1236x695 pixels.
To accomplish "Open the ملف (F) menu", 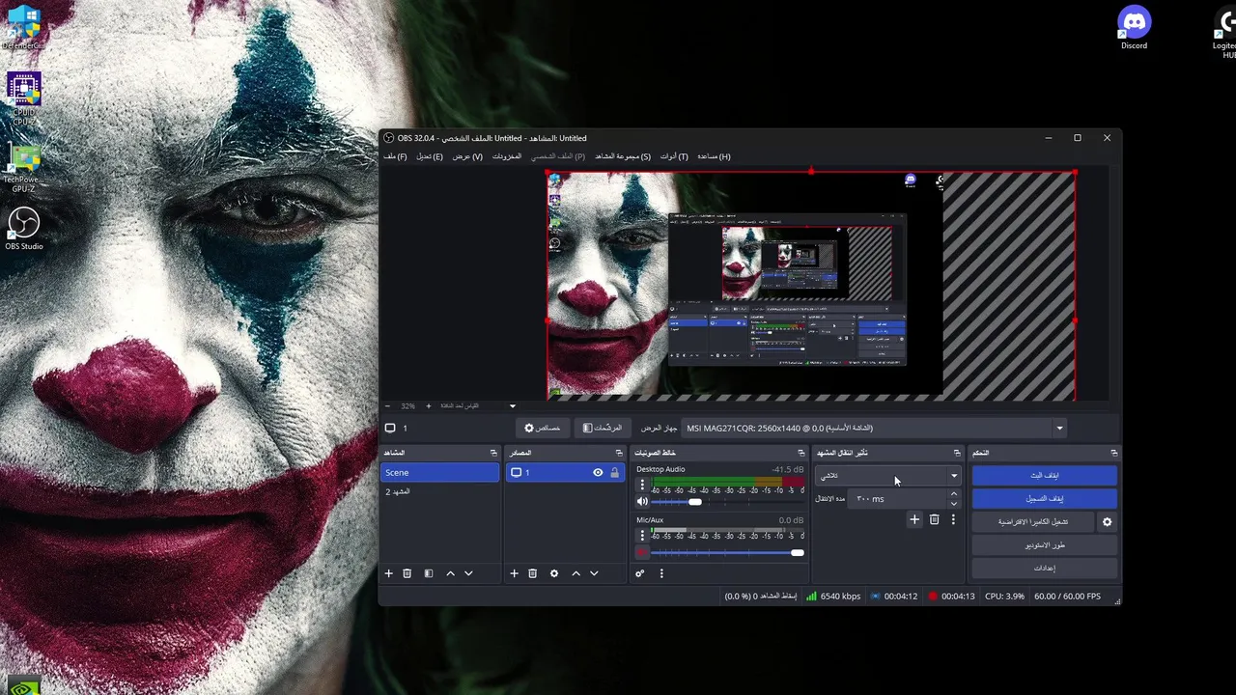I will tap(395, 156).
